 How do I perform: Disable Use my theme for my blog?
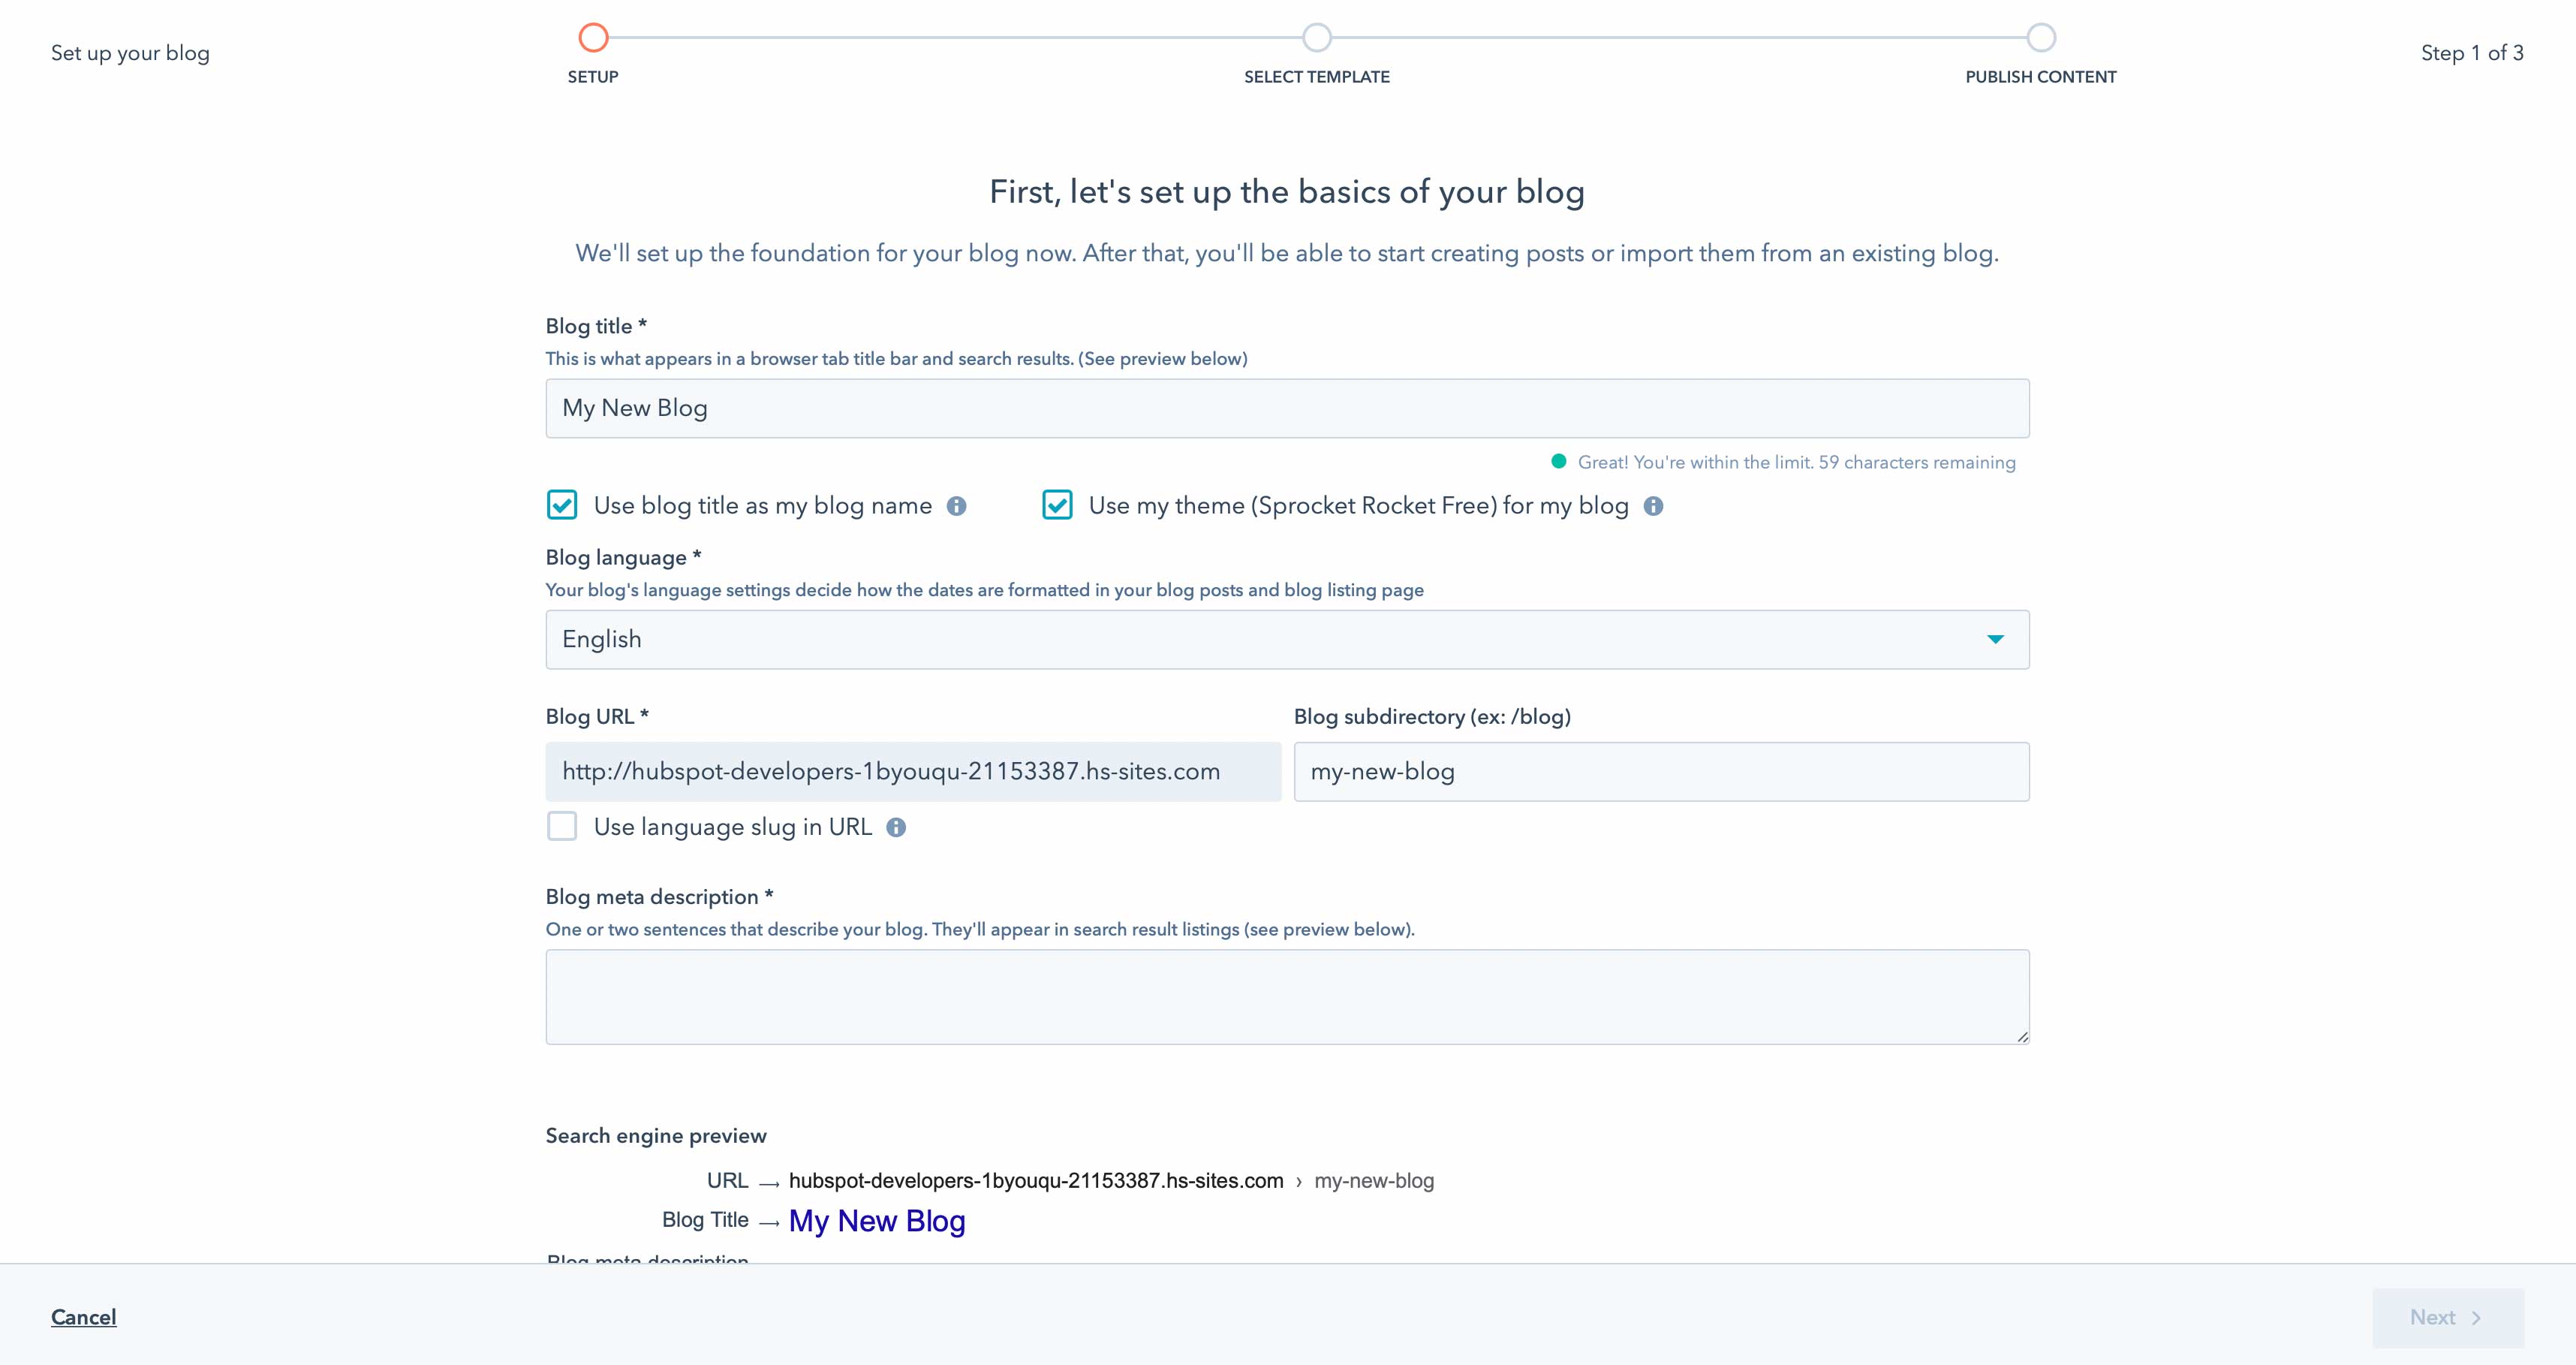click(1057, 506)
